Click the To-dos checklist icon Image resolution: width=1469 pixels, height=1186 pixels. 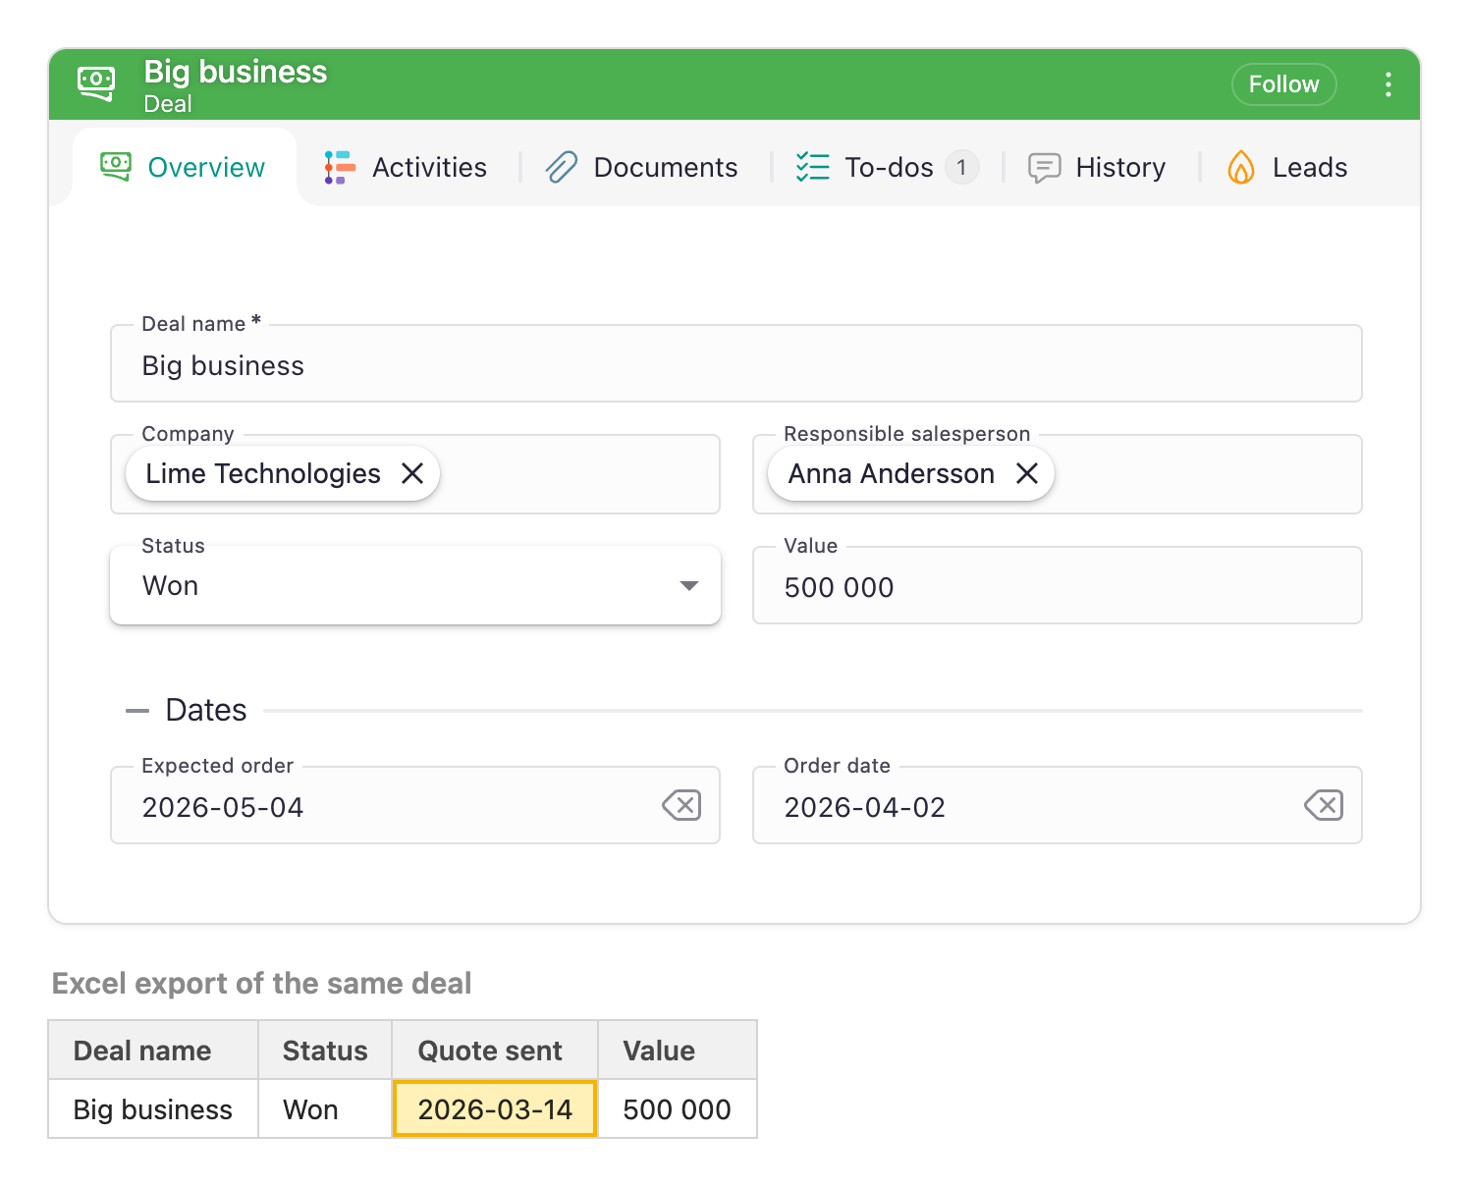click(813, 167)
